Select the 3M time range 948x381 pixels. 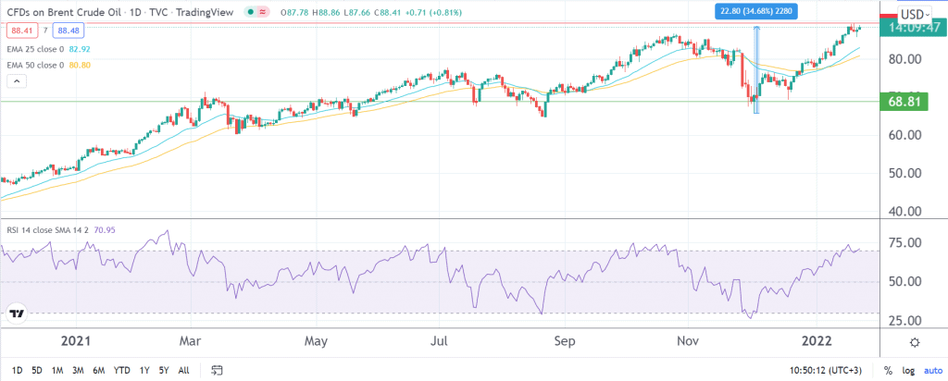(78, 370)
